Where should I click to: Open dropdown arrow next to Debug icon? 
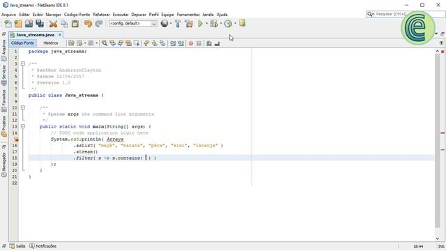(221, 24)
